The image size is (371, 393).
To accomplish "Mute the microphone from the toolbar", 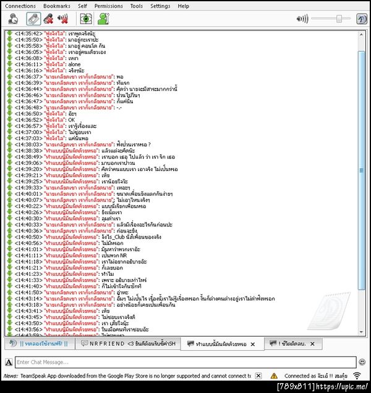I will pos(48,19).
